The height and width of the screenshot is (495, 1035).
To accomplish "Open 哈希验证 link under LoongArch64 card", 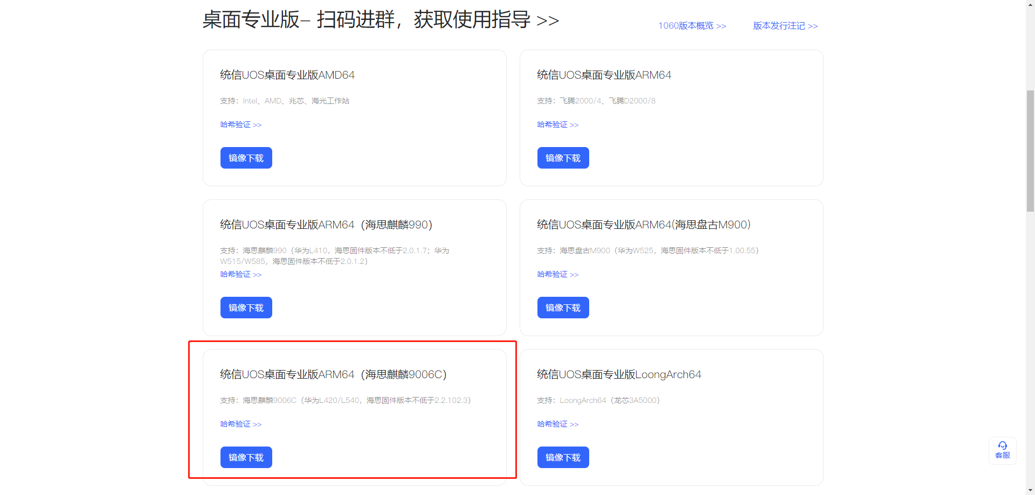I will pos(558,424).
